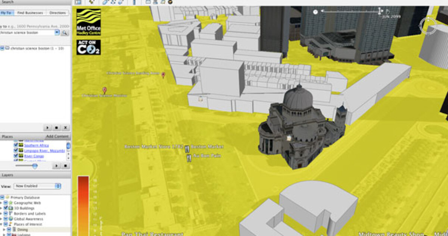Click the Act on CO2 logo

[88, 47]
